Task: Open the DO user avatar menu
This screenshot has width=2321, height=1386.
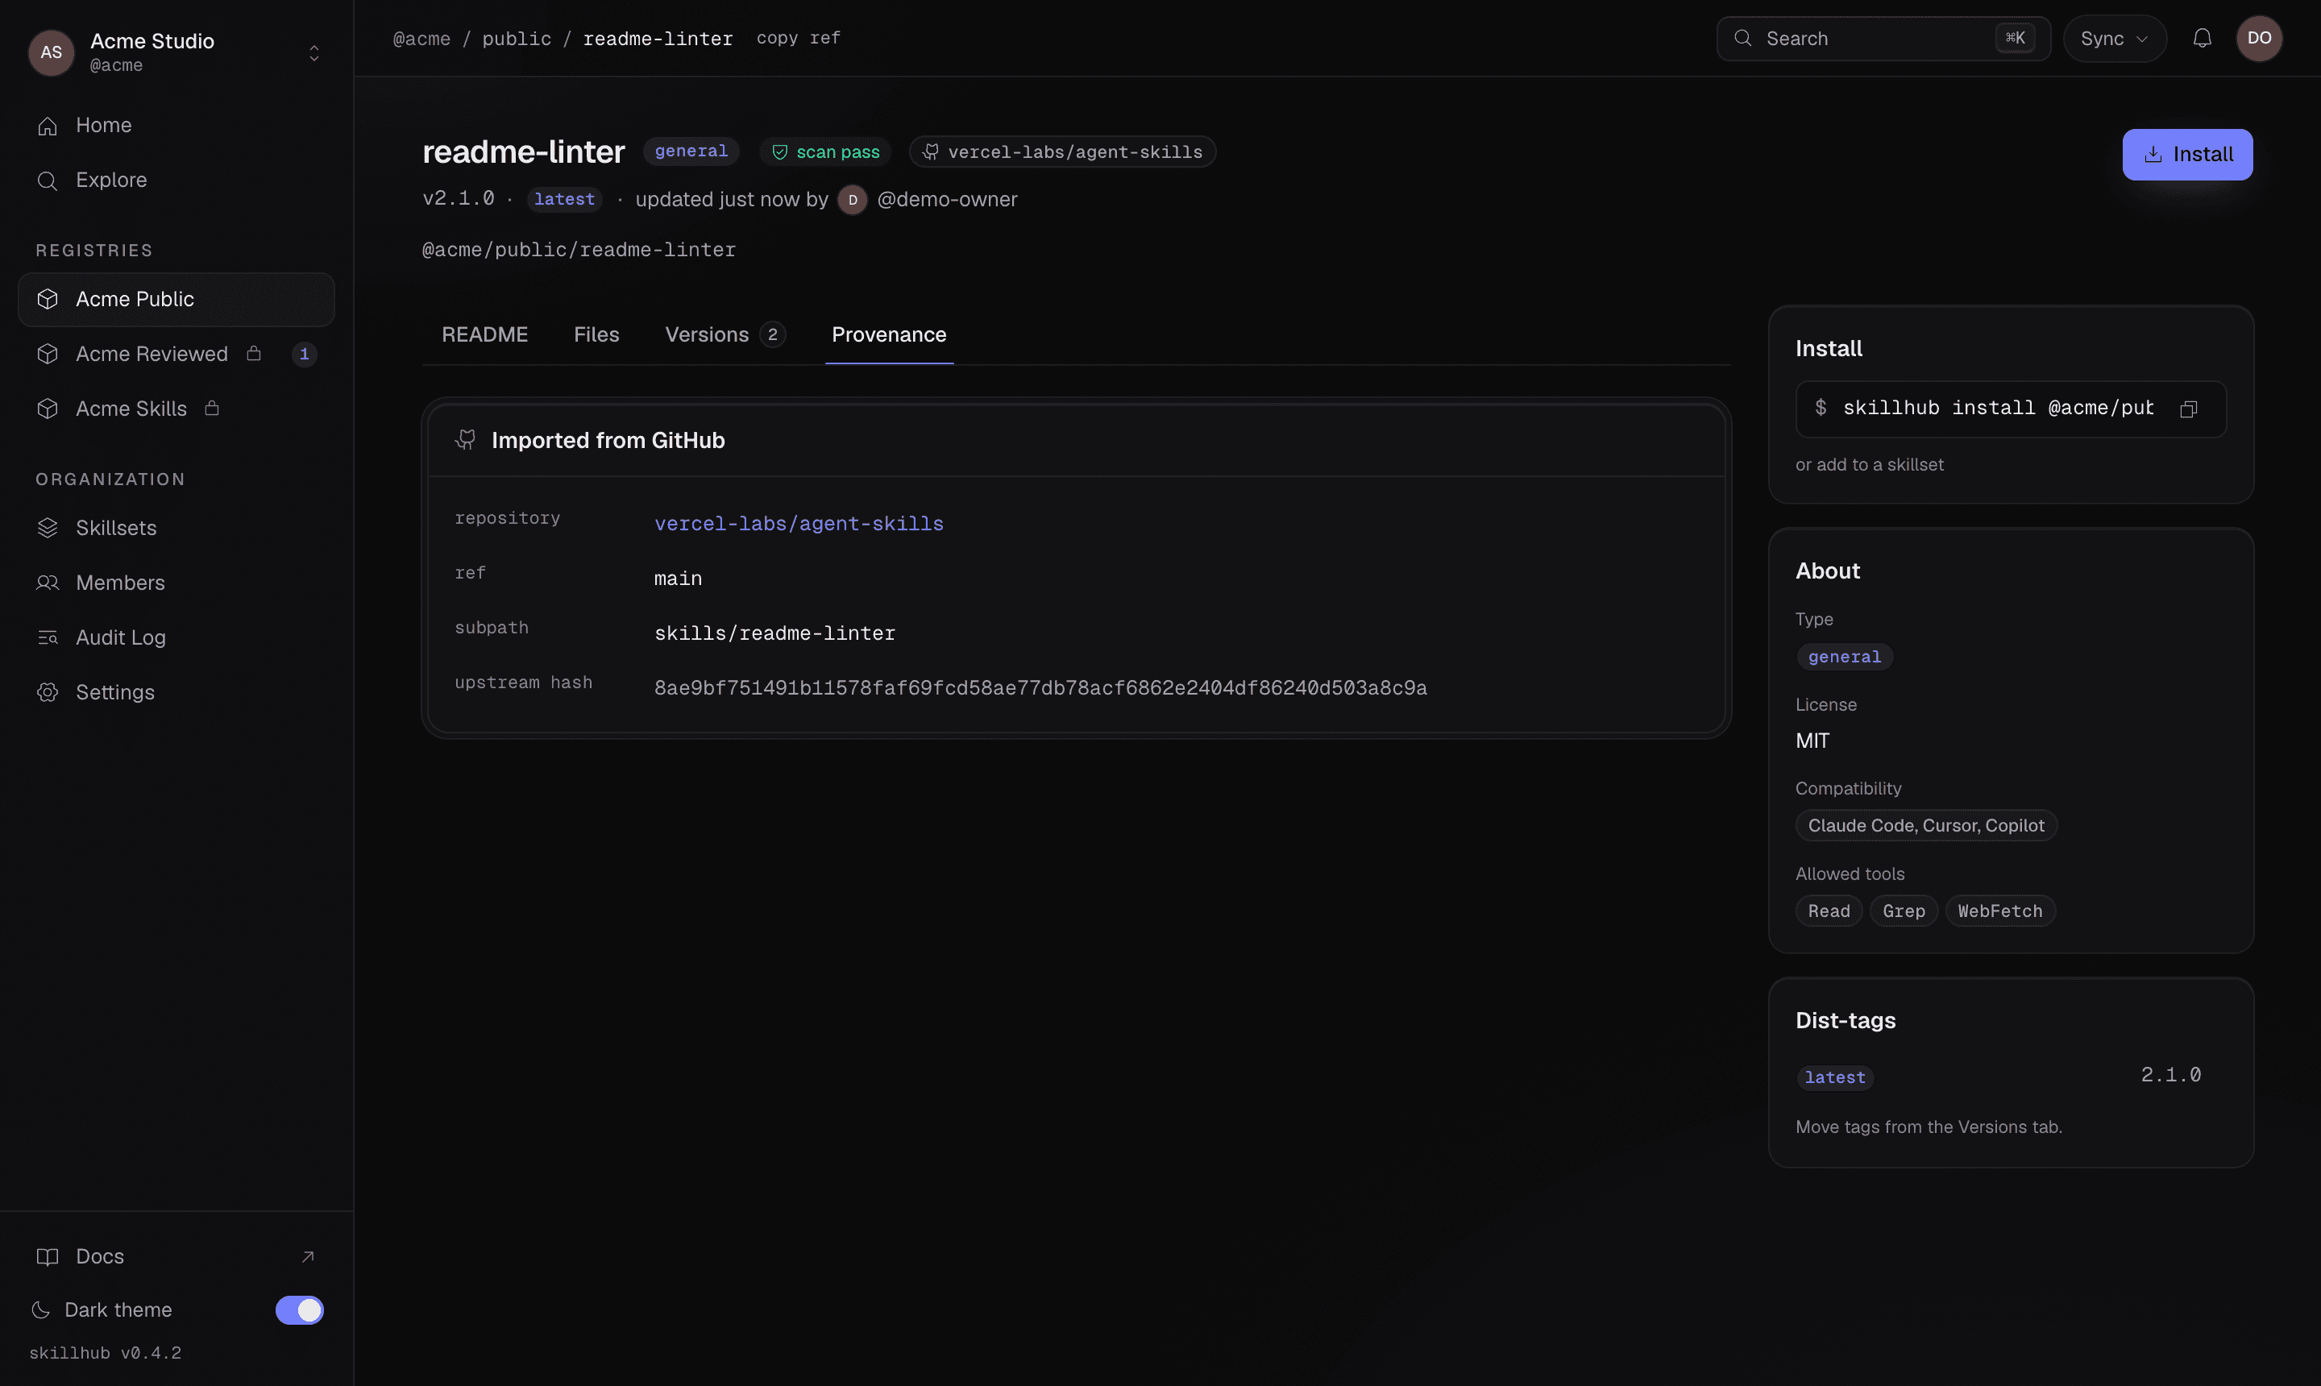Action: point(2258,39)
